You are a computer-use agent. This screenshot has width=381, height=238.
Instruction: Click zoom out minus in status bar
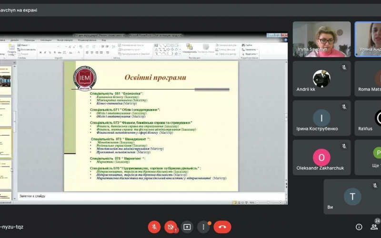(x=257, y=203)
